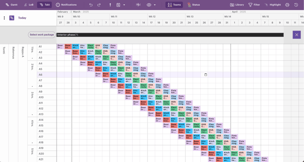Click the undo arrow icon

91,5
